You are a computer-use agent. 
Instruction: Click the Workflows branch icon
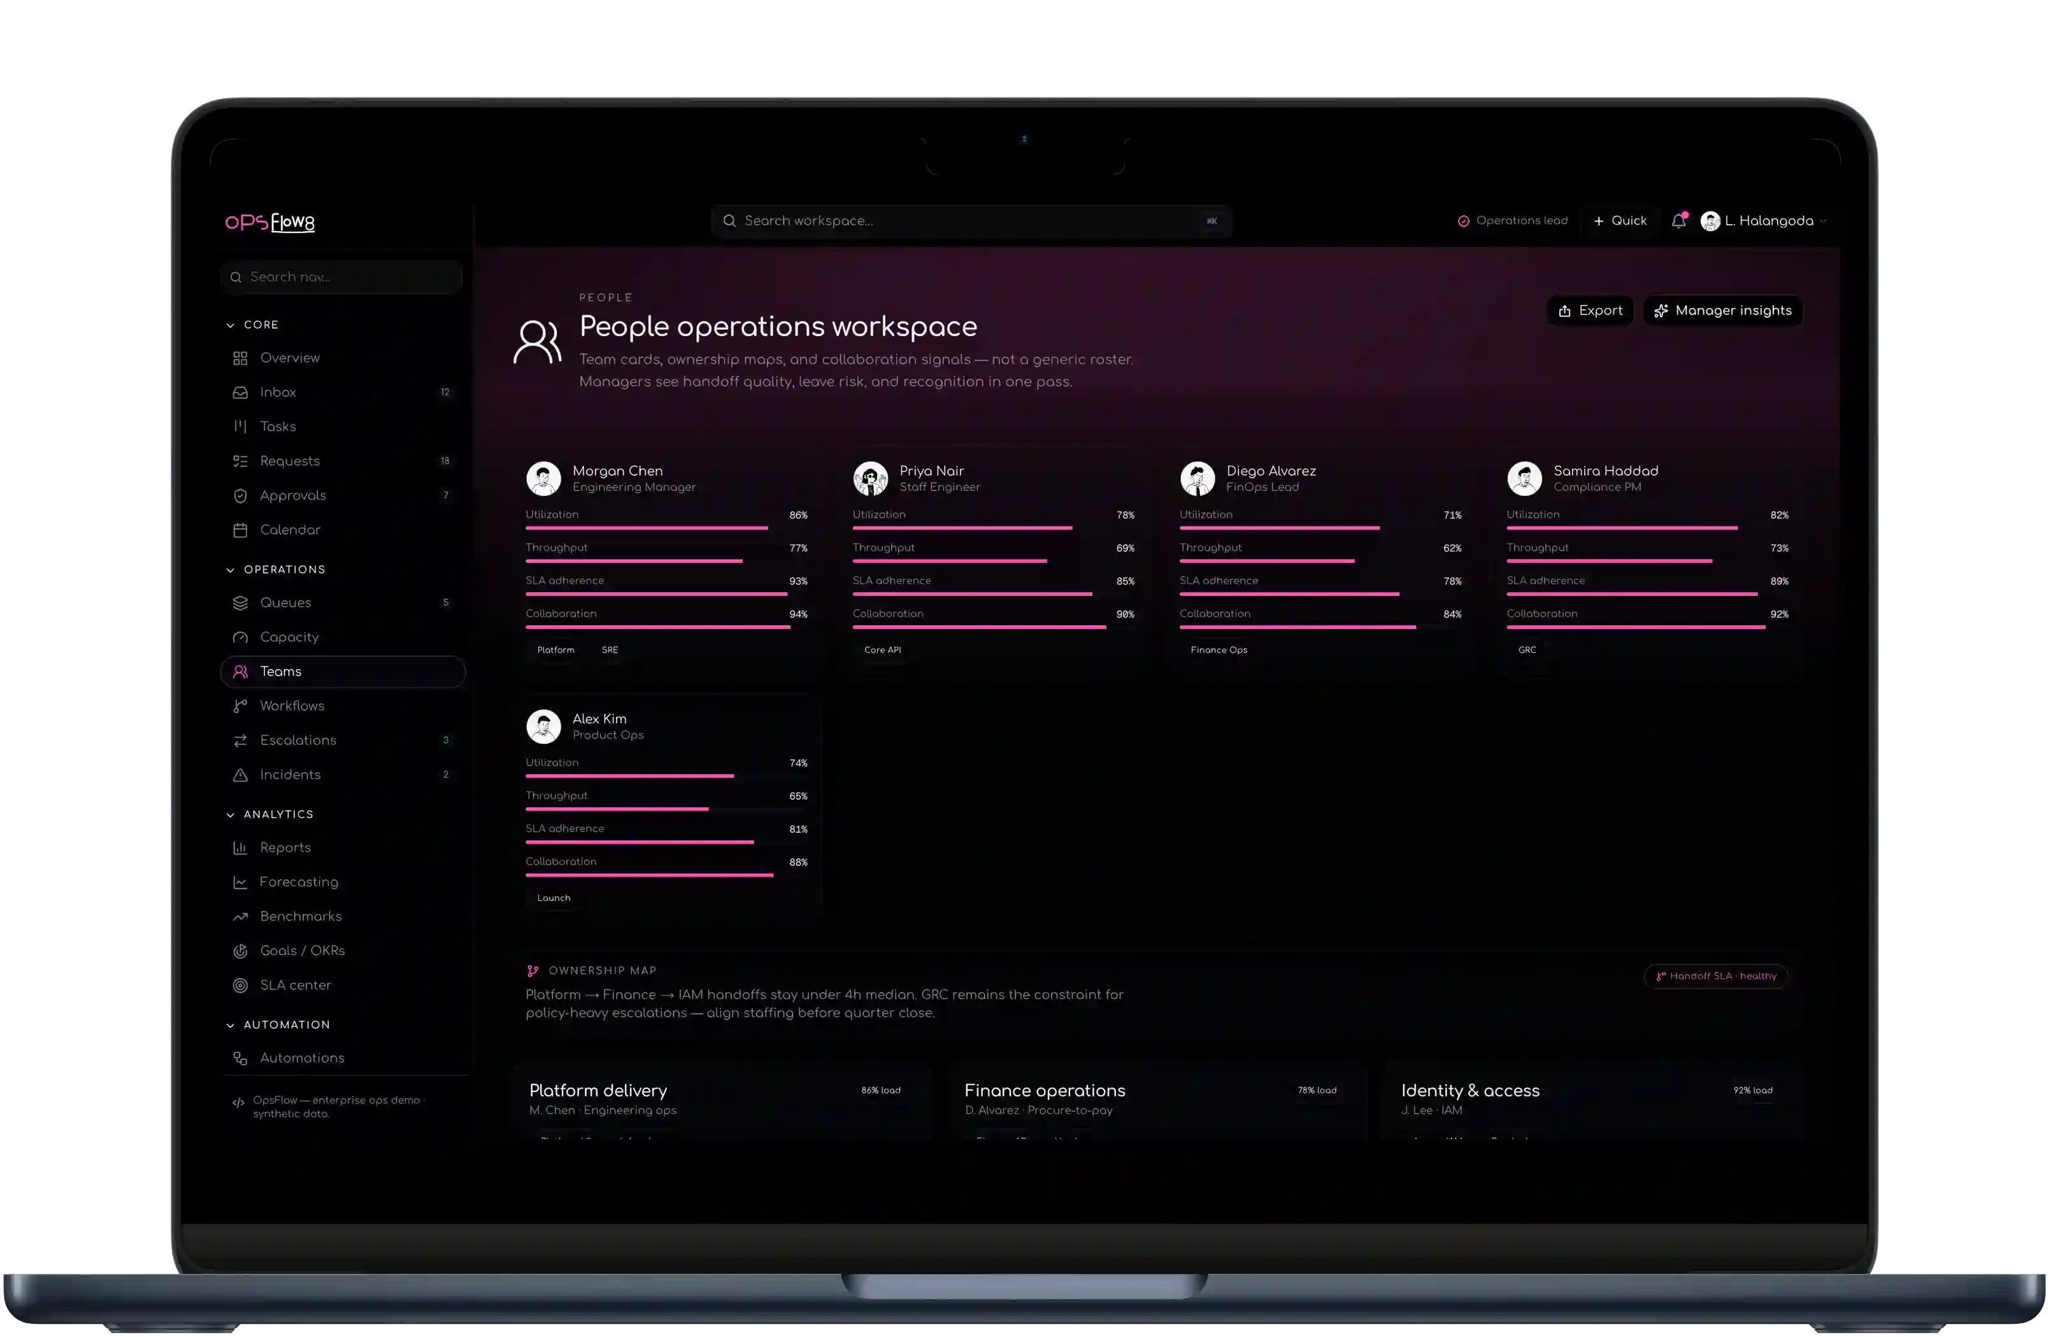tap(240, 707)
